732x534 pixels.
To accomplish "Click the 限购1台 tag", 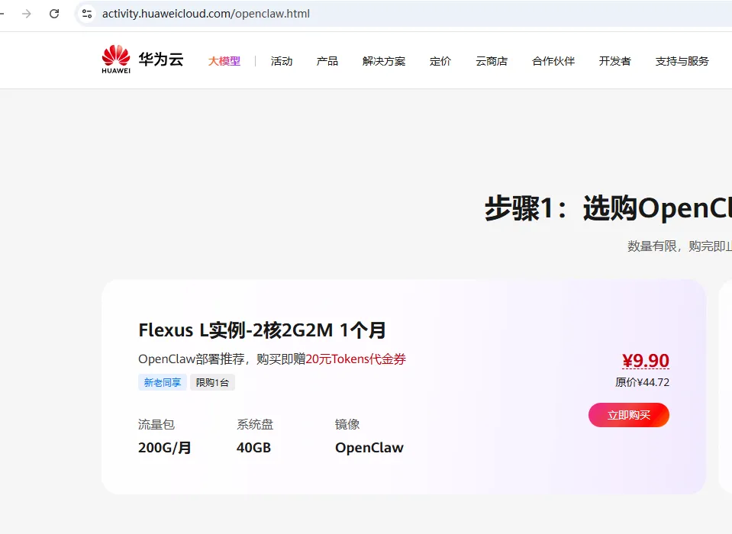I will point(212,382).
